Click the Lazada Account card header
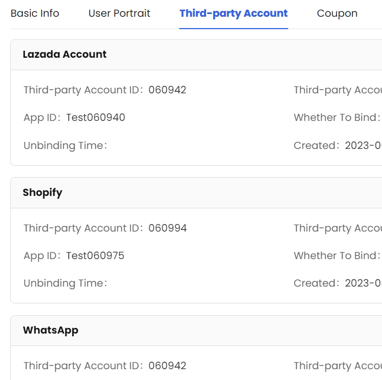382x380 pixels. coord(65,55)
